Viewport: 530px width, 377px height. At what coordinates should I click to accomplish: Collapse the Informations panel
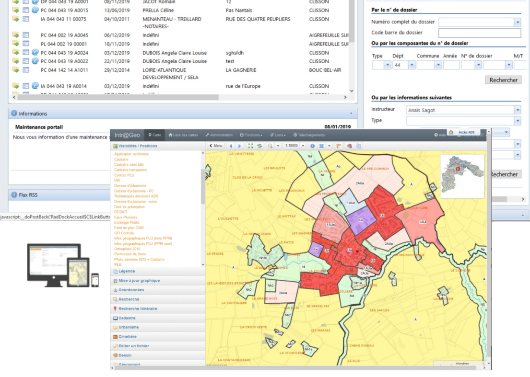click(x=351, y=114)
